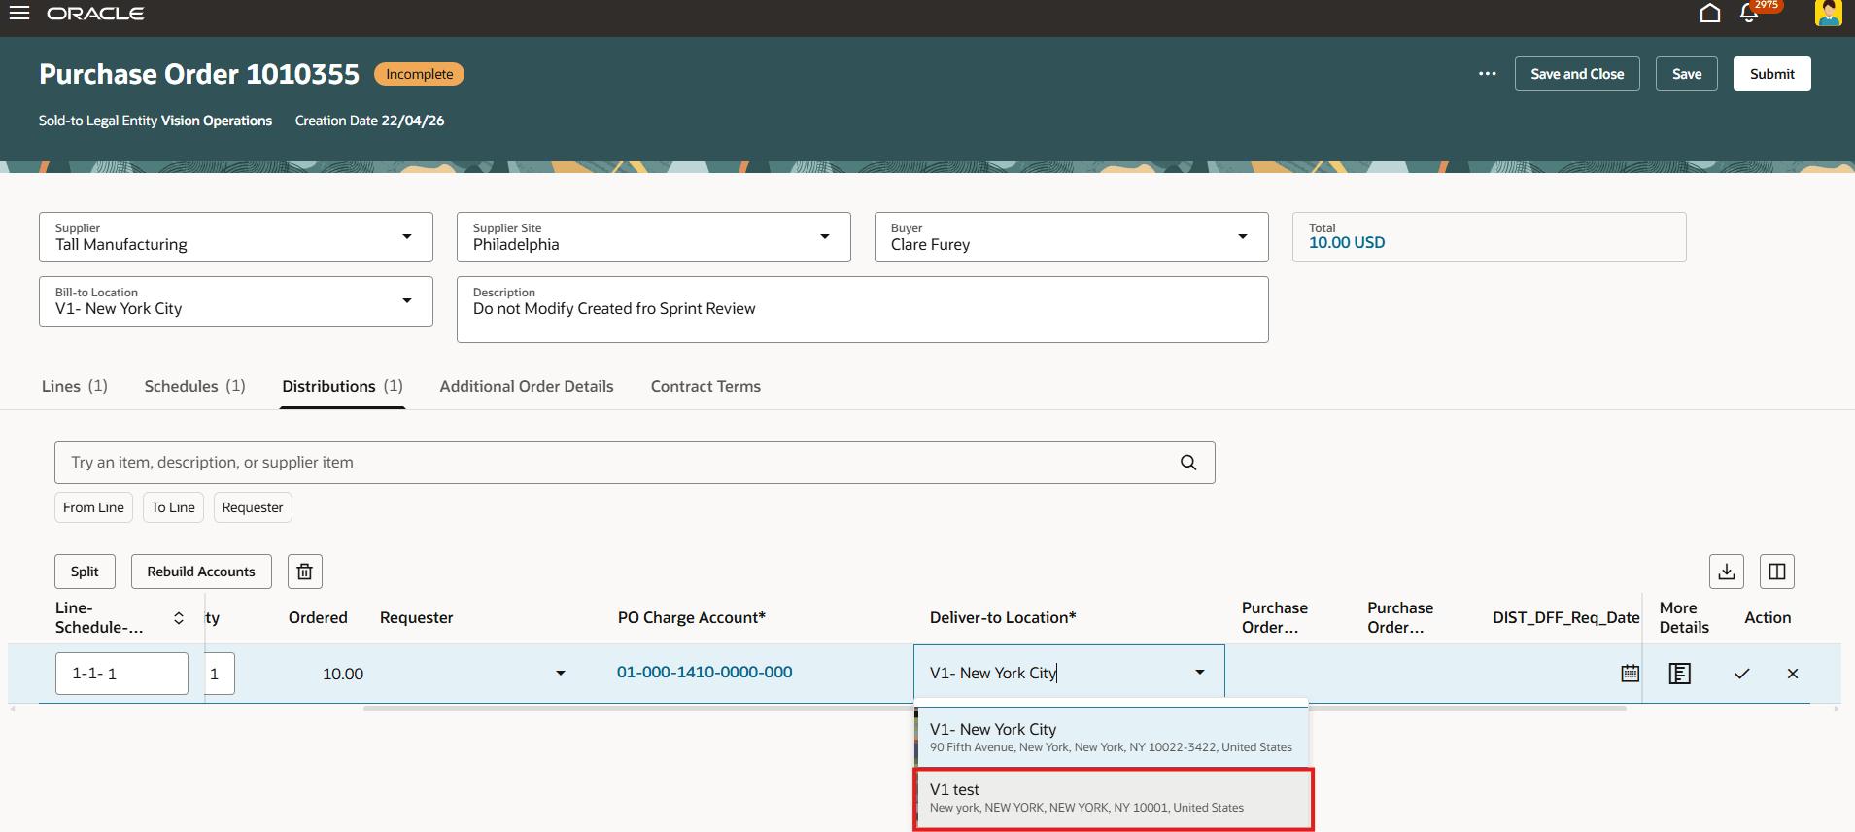Click Rebuild Accounts button

click(x=201, y=572)
